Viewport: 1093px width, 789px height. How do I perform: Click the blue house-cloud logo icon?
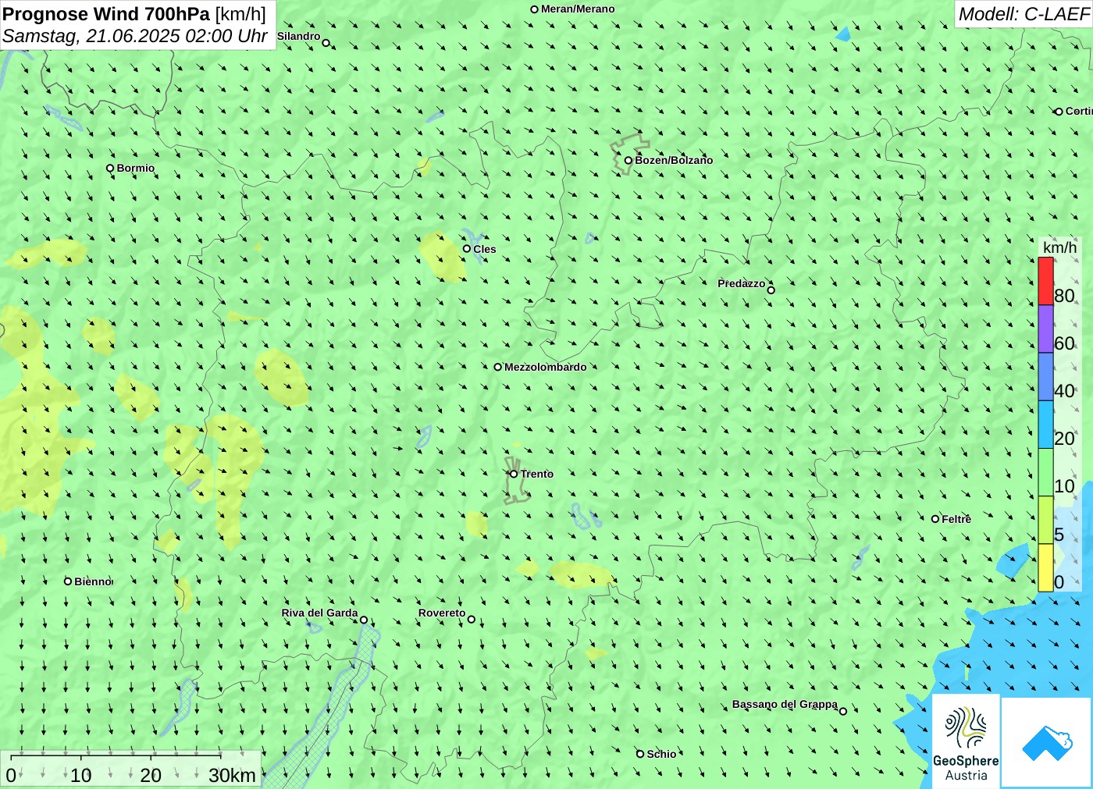pyautogui.click(x=1047, y=742)
